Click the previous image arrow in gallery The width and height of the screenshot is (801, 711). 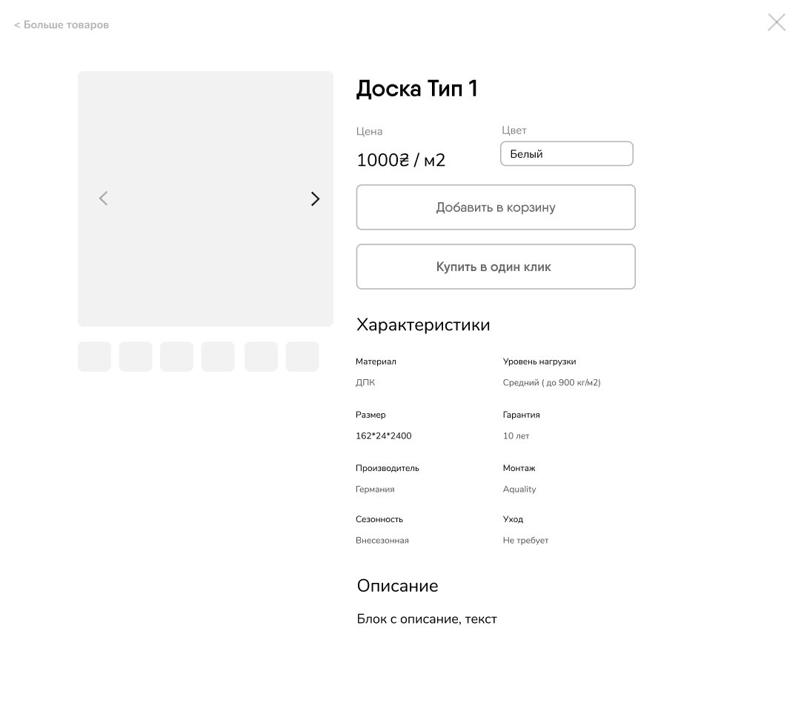pyautogui.click(x=104, y=198)
